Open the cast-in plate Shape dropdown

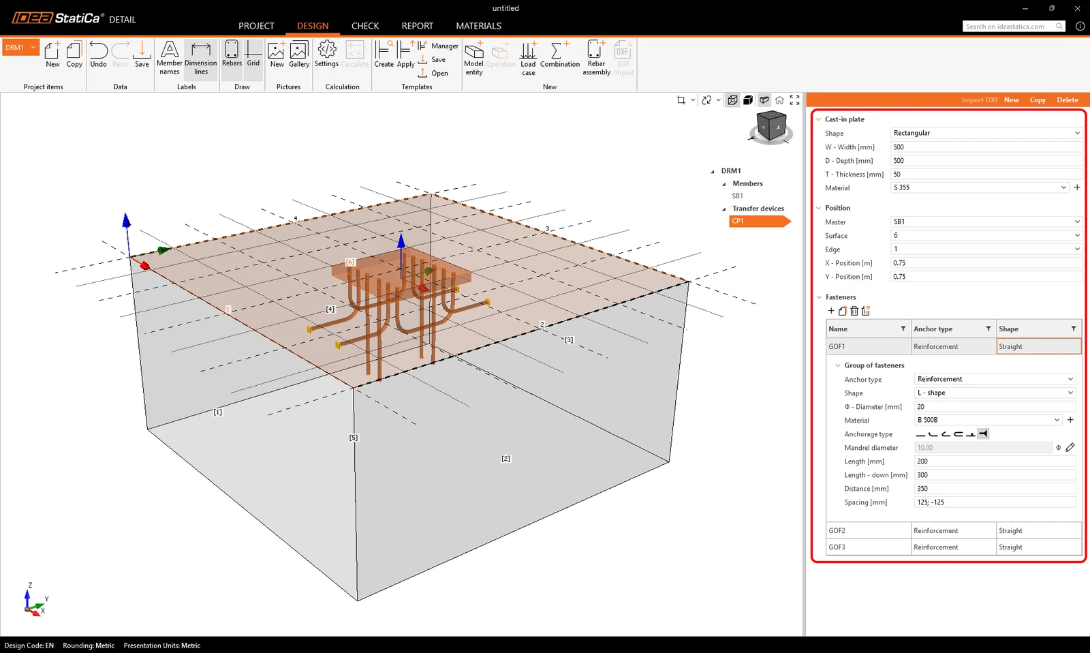tap(986, 133)
